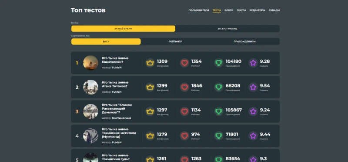Open author 'Мистический' profile
This screenshot has height=162, width=348.
point(121,118)
